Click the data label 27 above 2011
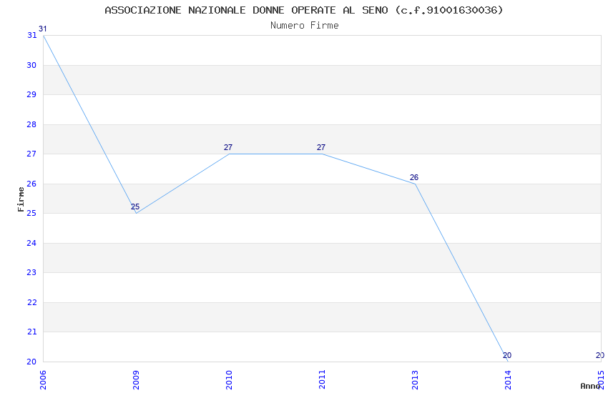Viewport: 608px width, 393px height. pos(321,147)
